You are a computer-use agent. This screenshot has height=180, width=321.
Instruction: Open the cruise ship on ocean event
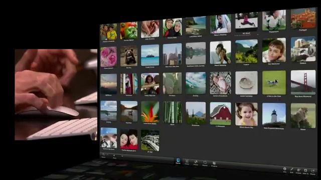click(x=150, y=55)
